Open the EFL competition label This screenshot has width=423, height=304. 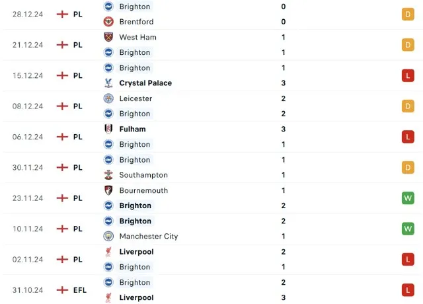point(80,289)
